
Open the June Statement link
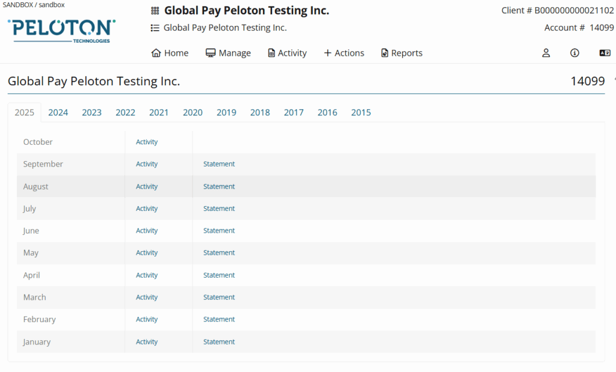(x=219, y=231)
